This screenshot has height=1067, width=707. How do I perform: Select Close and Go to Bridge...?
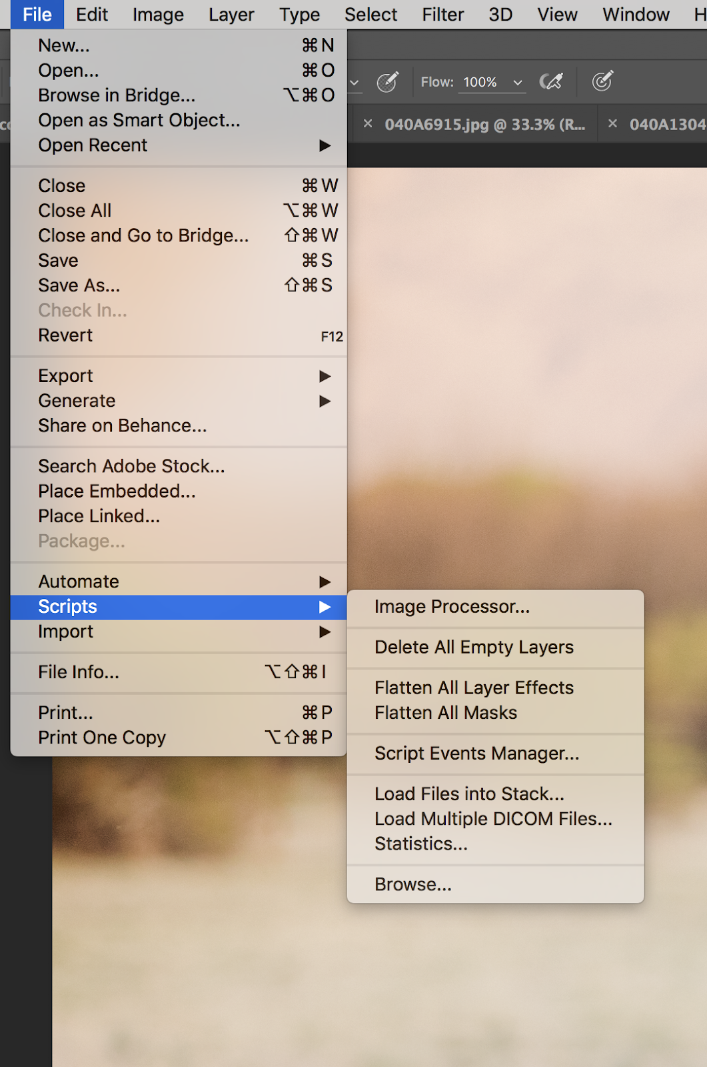click(179, 235)
